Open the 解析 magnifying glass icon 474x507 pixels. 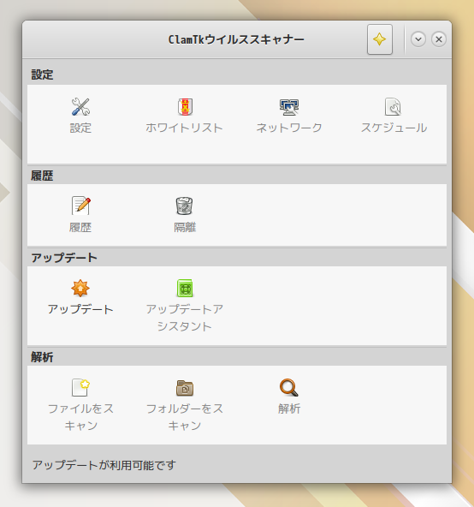[x=289, y=387]
